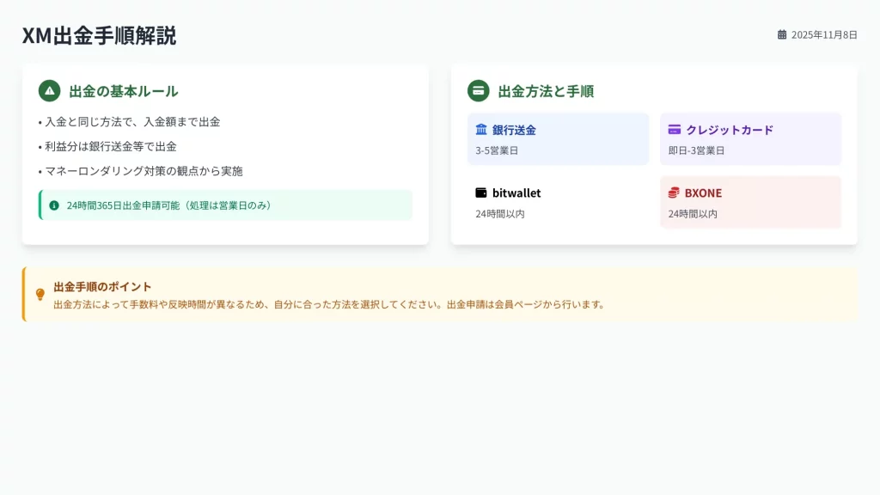
Task: Click the purple credit card icon
Action: click(x=675, y=130)
